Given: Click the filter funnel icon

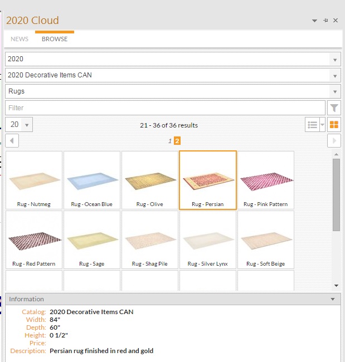Looking at the screenshot, I should click(334, 108).
